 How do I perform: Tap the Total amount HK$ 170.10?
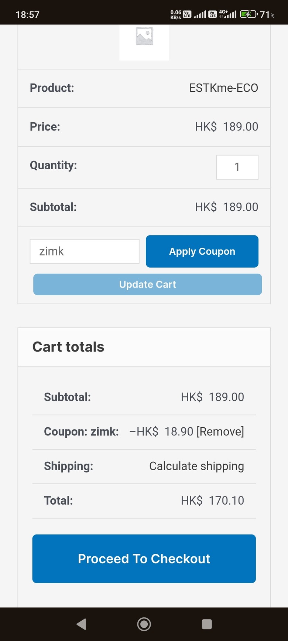[212, 501]
